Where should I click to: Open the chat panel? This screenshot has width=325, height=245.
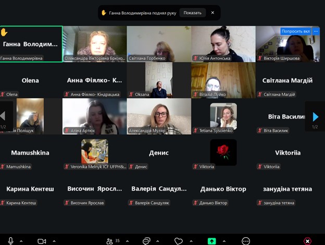[146, 241]
